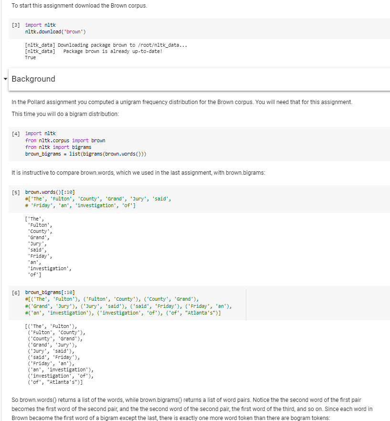Click the 'Package brown is already up-to-date!' output
Screen dimensions: 390x421
[112, 52]
